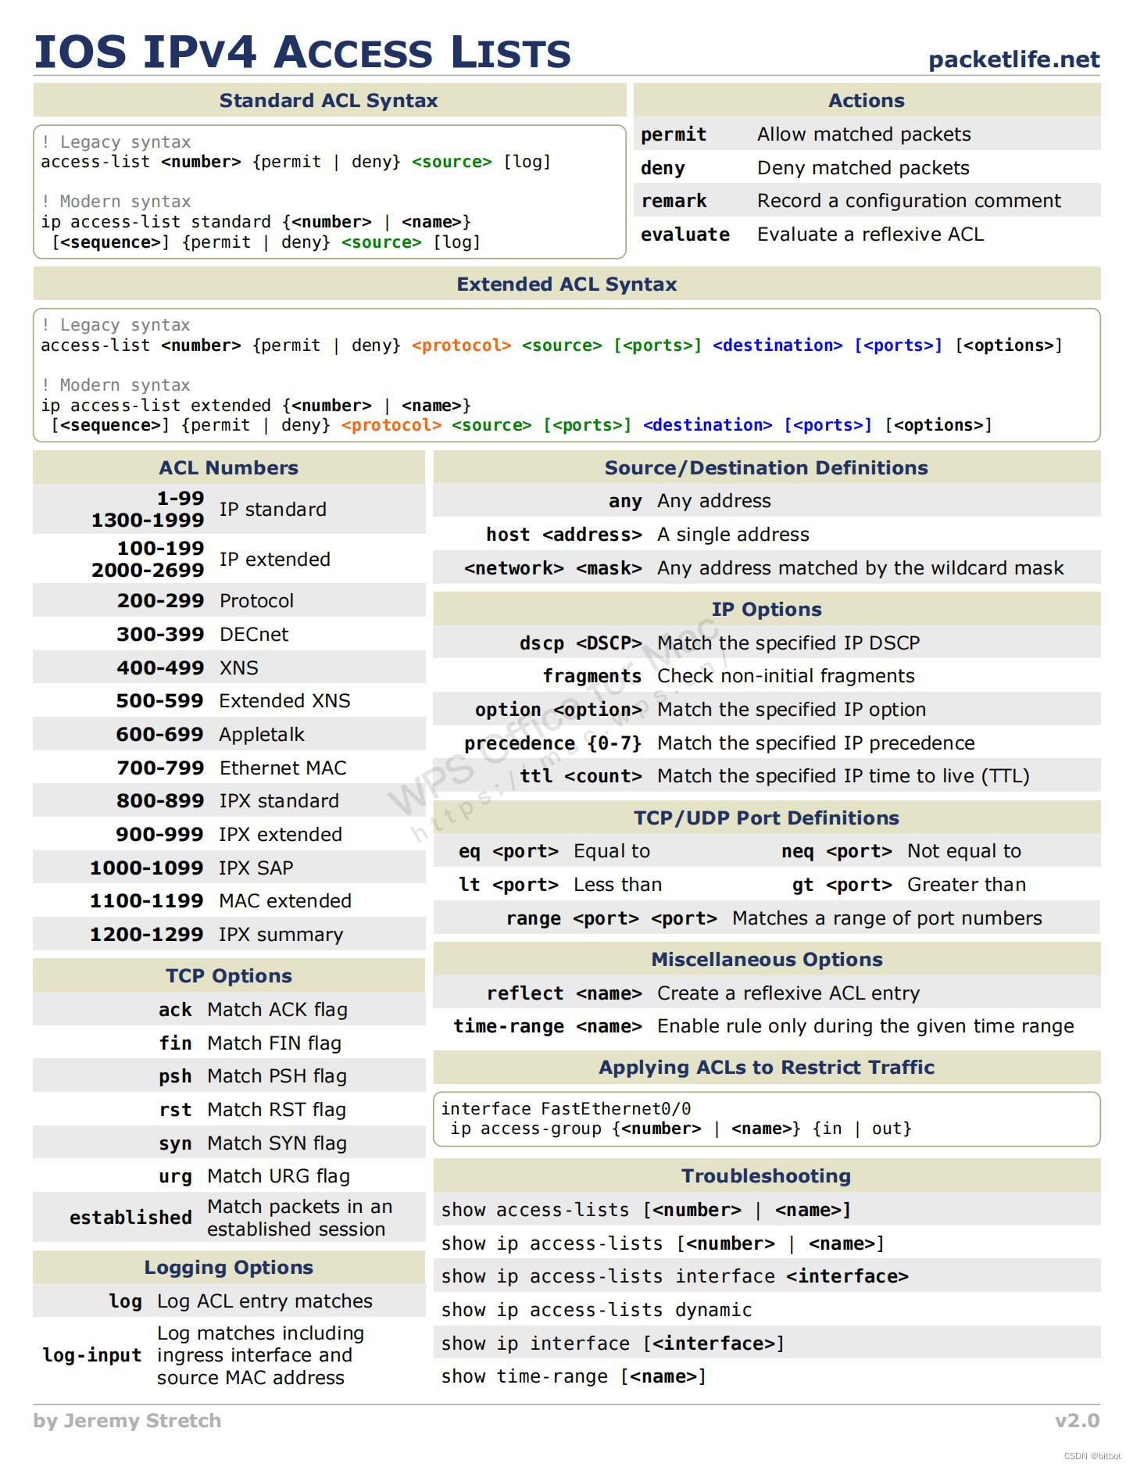
Task: Click the 'MAC extended' entry
Action: pyautogui.click(x=285, y=900)
